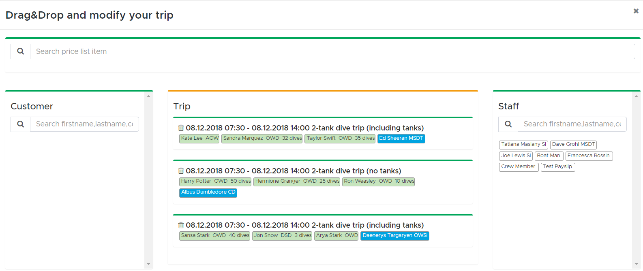Click the Customer search magnifier icon
The width and height of the screenshot is (643, 271).
coord(21,124)
